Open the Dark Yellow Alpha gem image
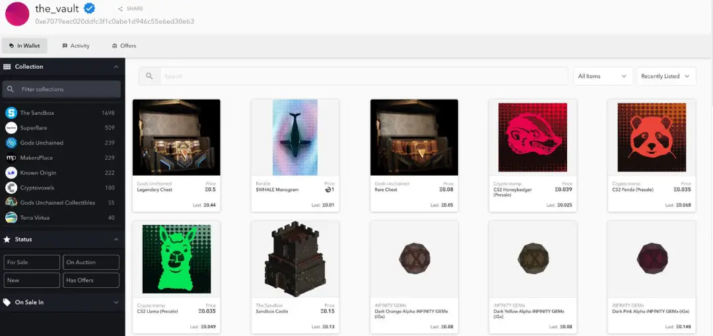Screen dimensions: 713x336 tap(533, 258)
